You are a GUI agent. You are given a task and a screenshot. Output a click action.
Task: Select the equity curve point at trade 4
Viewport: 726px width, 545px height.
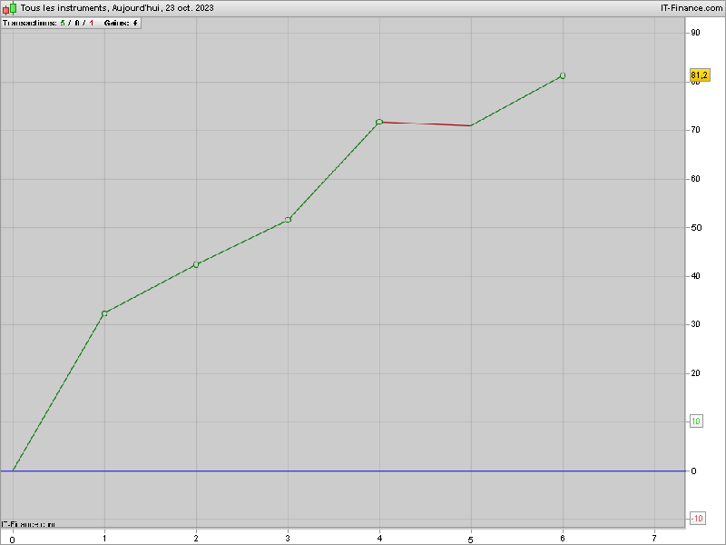379,122
